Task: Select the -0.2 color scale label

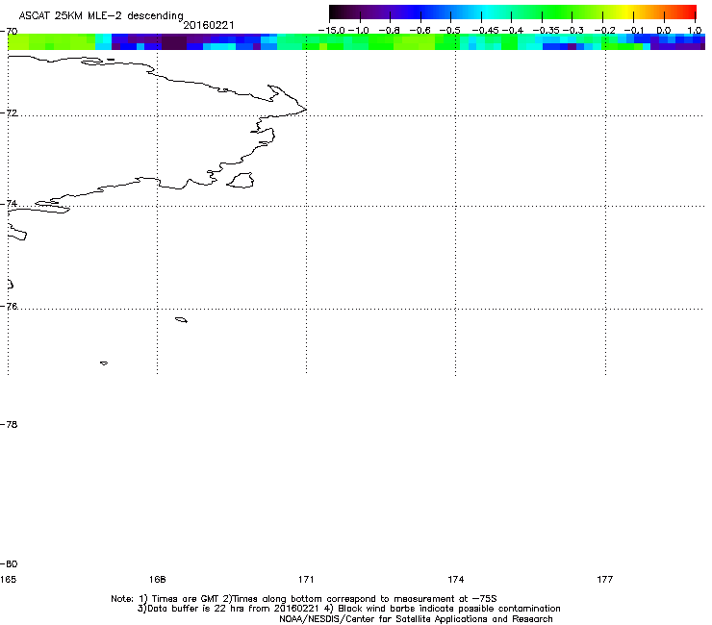Action: coord(604,31)
